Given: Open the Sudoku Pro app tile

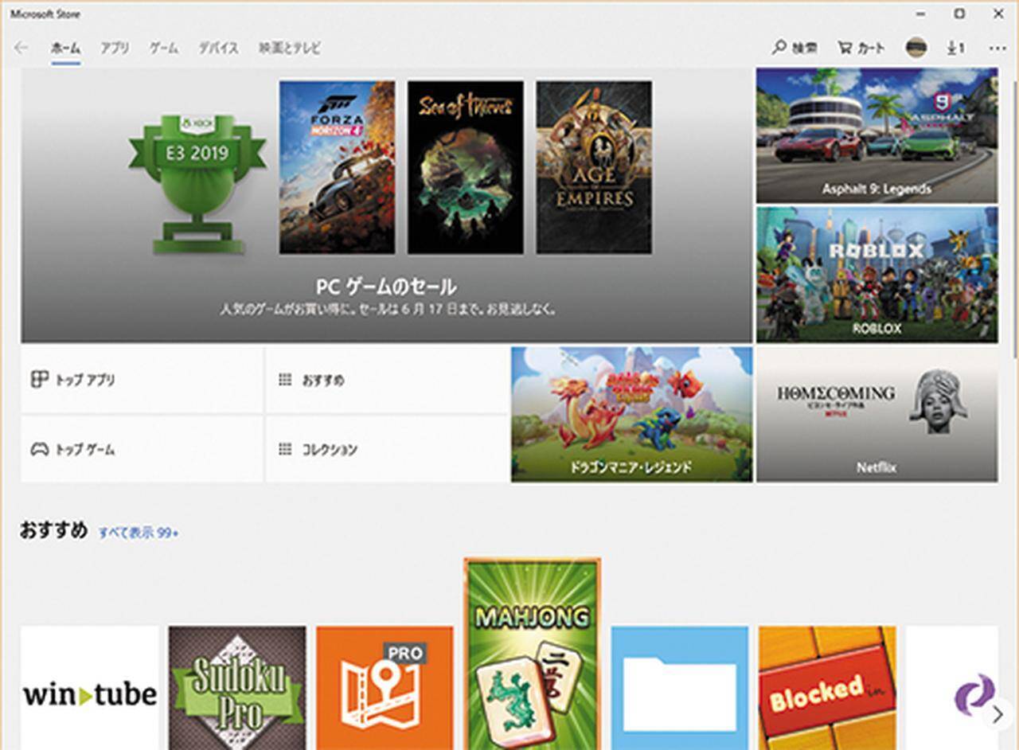Looking at the screenshot, I should (237, 688).
